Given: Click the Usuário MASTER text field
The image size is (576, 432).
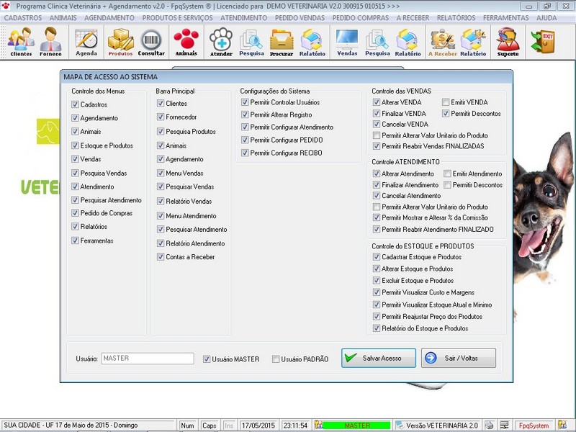Looking at the screenshot, I should pyautogui.click(x=148, y=358).
